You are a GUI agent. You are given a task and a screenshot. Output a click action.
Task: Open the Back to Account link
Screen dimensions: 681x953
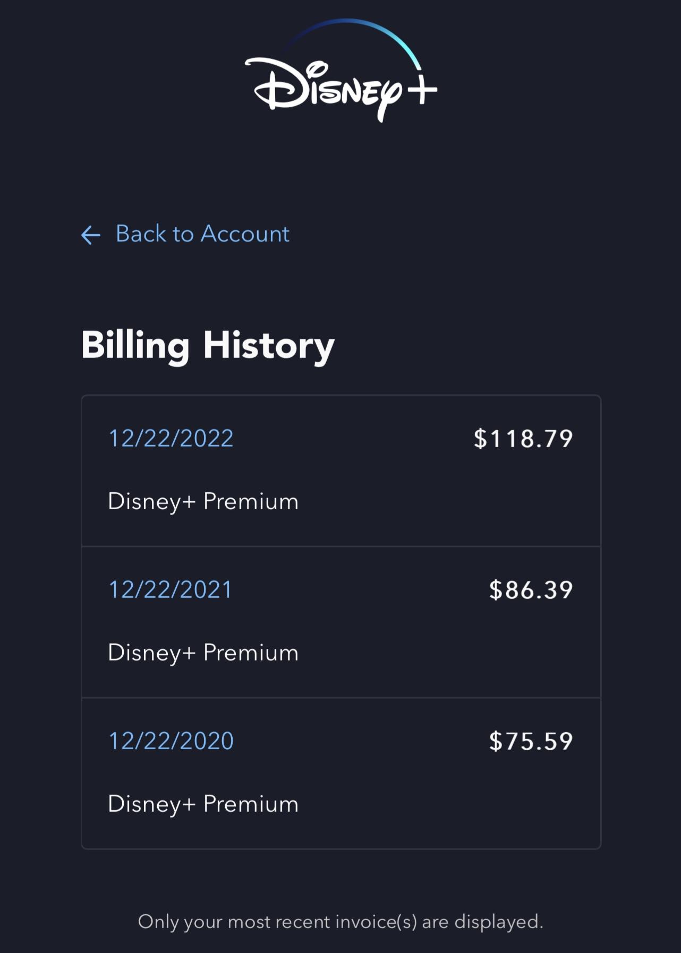coord(202,234)
